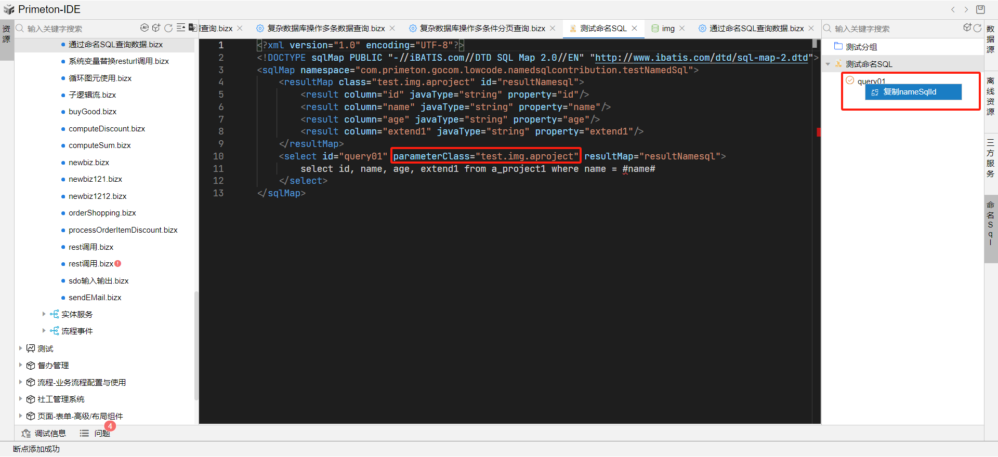Screen dimensions: 998x457
Task: Expand the 实体服务 tree node
Action: 44,314
